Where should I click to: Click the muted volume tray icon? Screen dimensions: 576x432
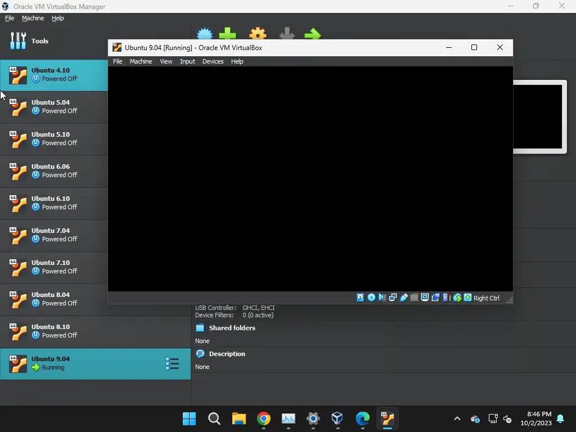point(508,418)
